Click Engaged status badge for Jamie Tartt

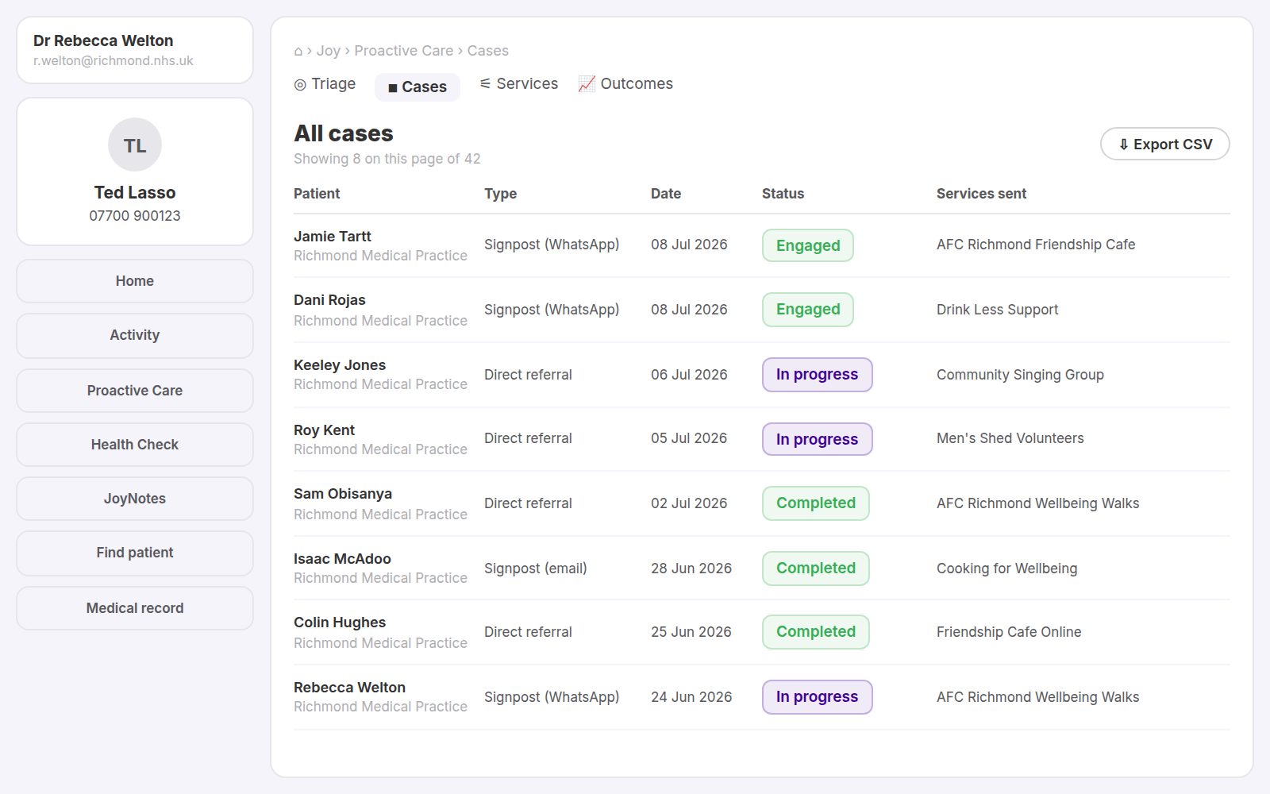pyautogui.click(x=808, y=245)
